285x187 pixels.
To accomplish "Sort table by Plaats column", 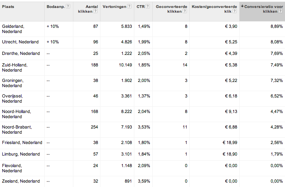I will pyautogui.click(x=8, y=6).
